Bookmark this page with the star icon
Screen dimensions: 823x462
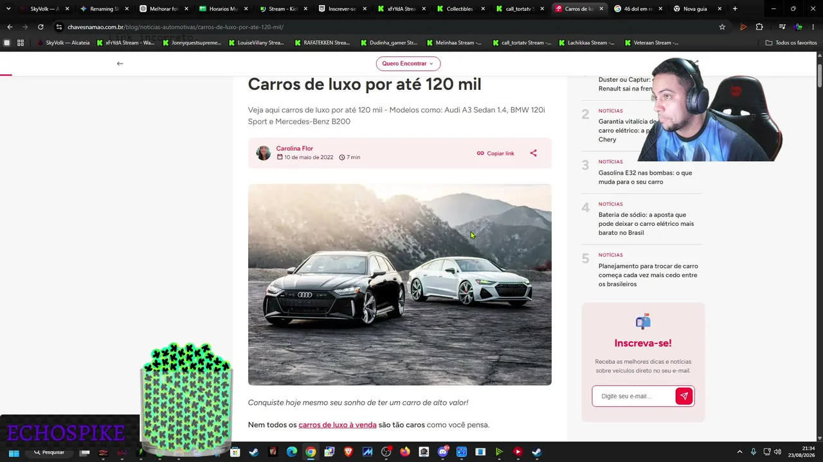(x=722, y=27)
